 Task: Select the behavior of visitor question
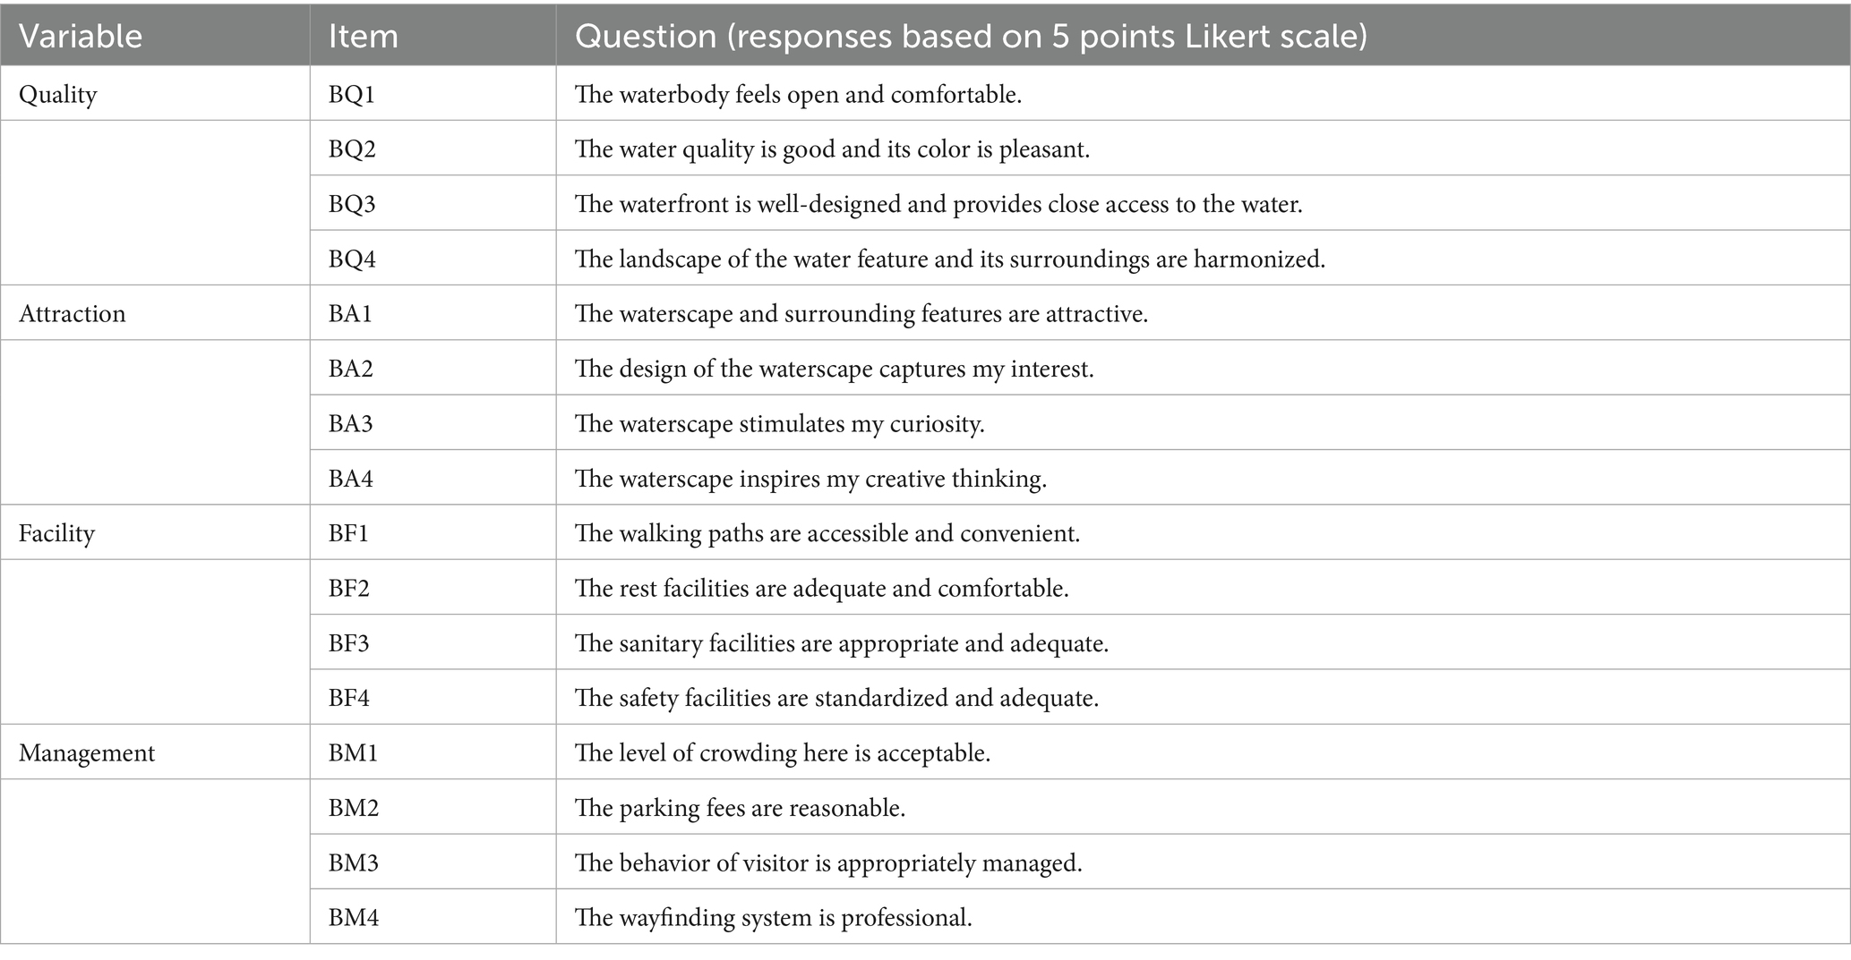tap(828, 863)
